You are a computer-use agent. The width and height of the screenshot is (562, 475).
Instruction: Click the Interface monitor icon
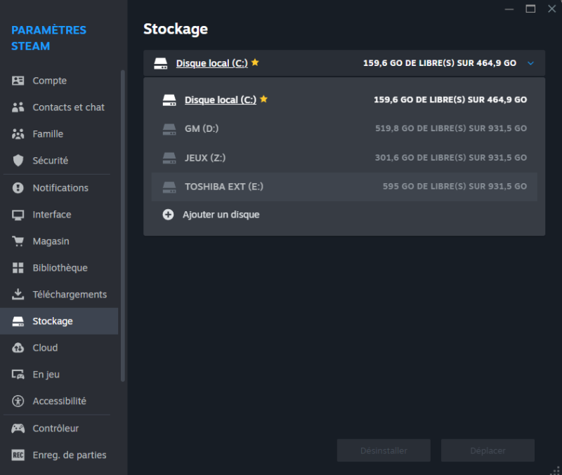(18, 215)
